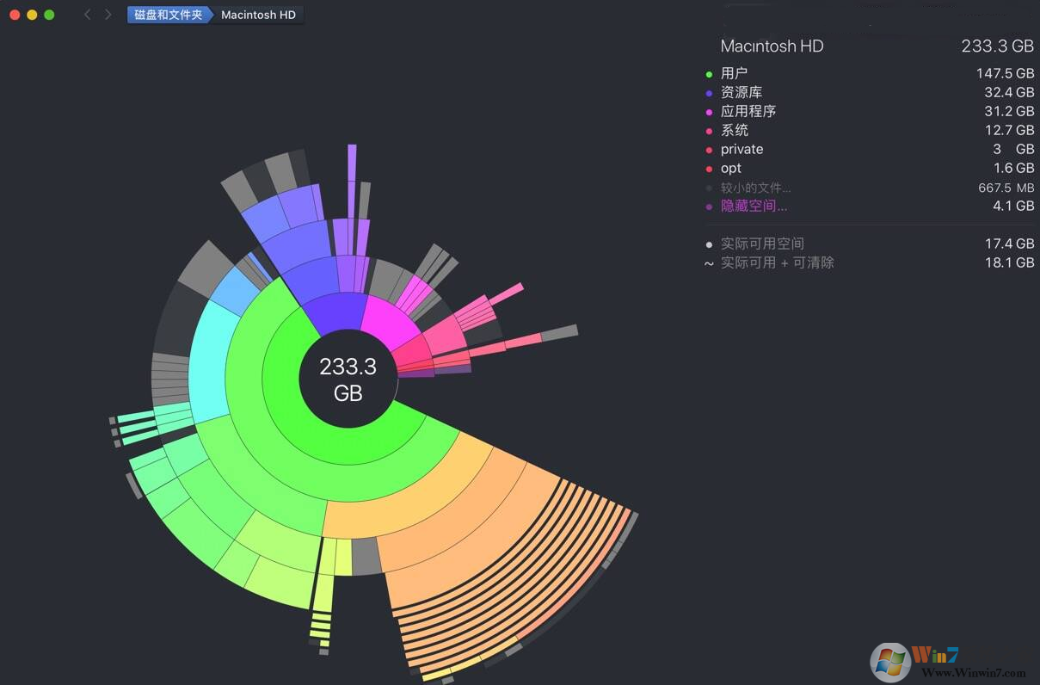The height and width of the screenshot is (685, 1040).
Task: Click the forward navigation arrow
Action: point(108,15)
